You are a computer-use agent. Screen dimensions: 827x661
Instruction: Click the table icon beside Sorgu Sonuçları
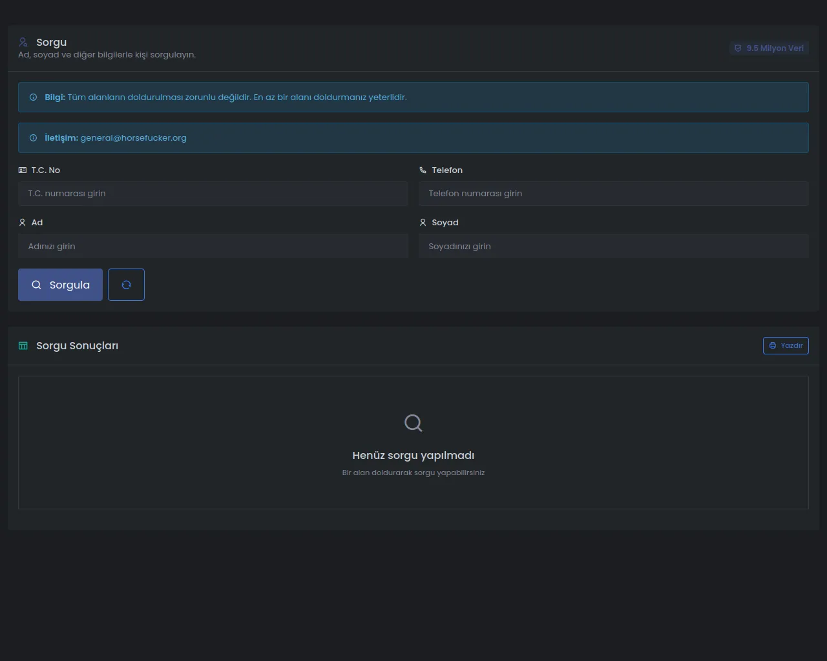[x=23, y=346]
